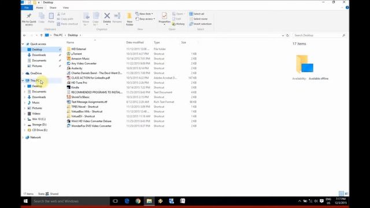Open Microsoft Edge from the taskbar
Viewport: 370px width, 208px height.
(x=127, y=201)
